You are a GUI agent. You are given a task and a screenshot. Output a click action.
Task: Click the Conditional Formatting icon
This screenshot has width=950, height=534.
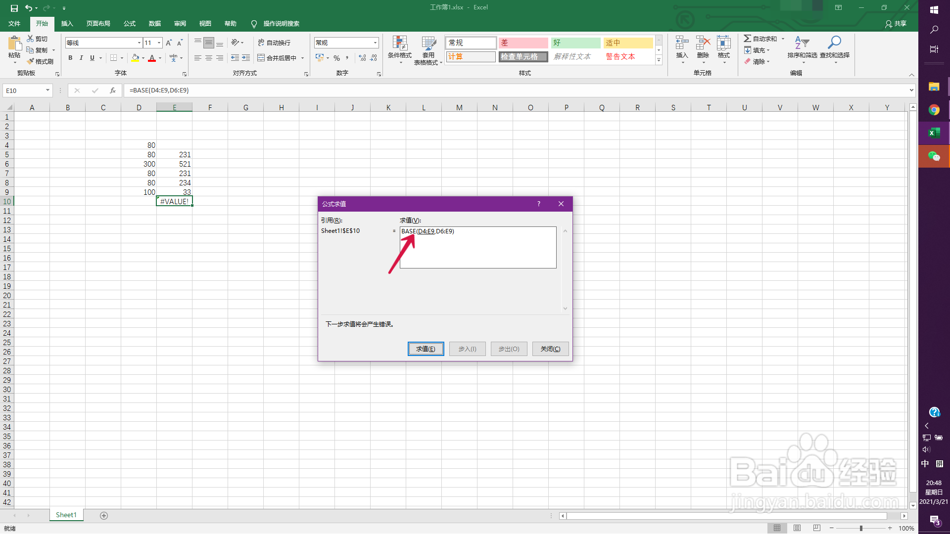click(x=399, y=44)
